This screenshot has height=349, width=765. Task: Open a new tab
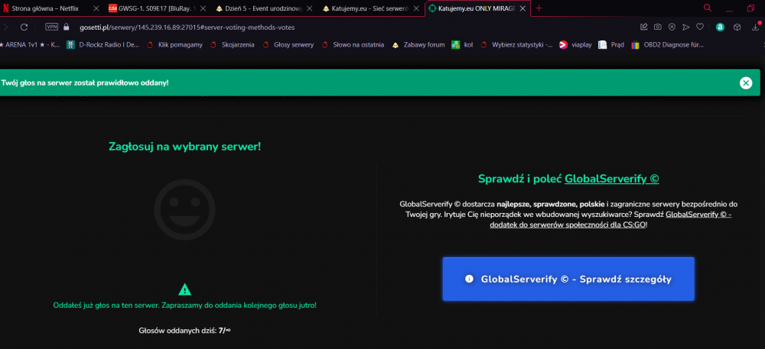(539, 8)
